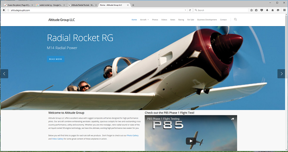Screen dimensions: 288x152
Task: Reload the page with the refresh icon
Action: pos(190,10)
